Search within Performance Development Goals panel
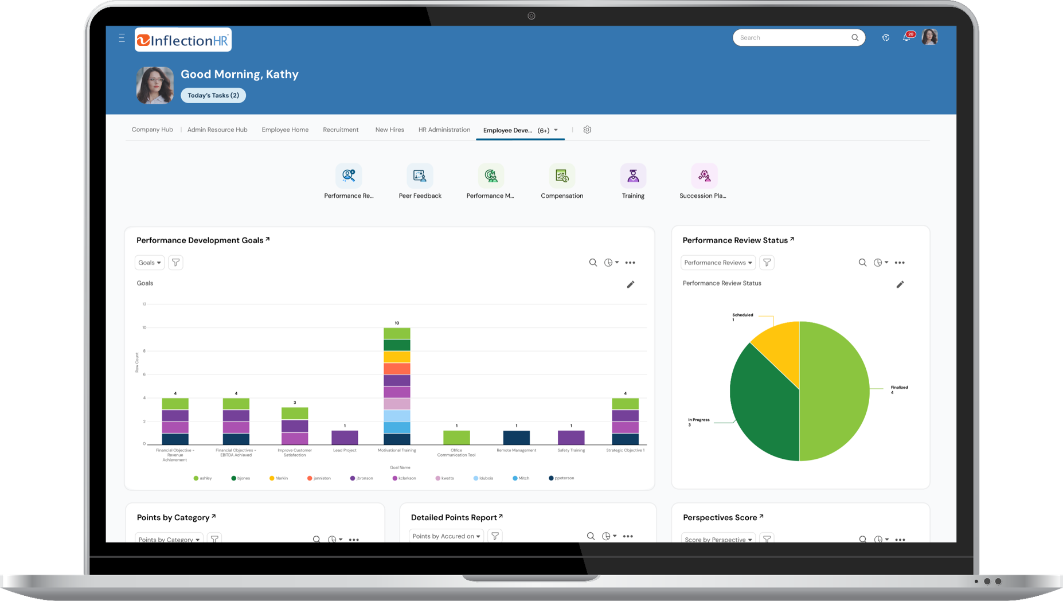This screenshot has width=1063, height=601. (x=593, y=263)
